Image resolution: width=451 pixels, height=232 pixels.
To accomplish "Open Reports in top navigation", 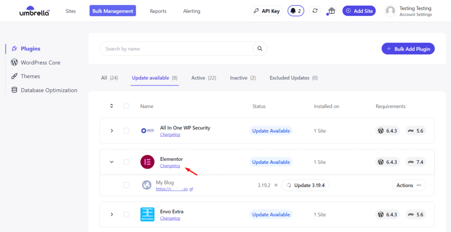I will tap(158, 11).
